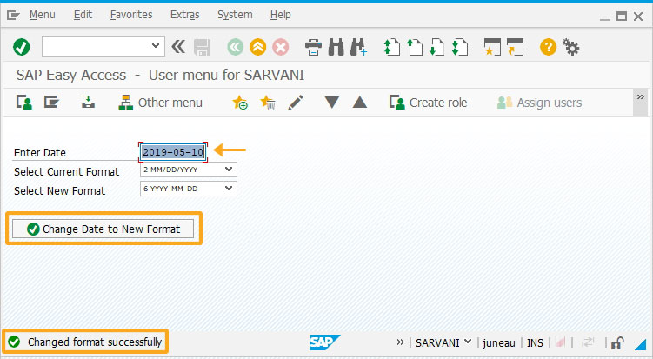Click the lock icon in status bar
The image size is (653, 359).
(x=617, y=343)
